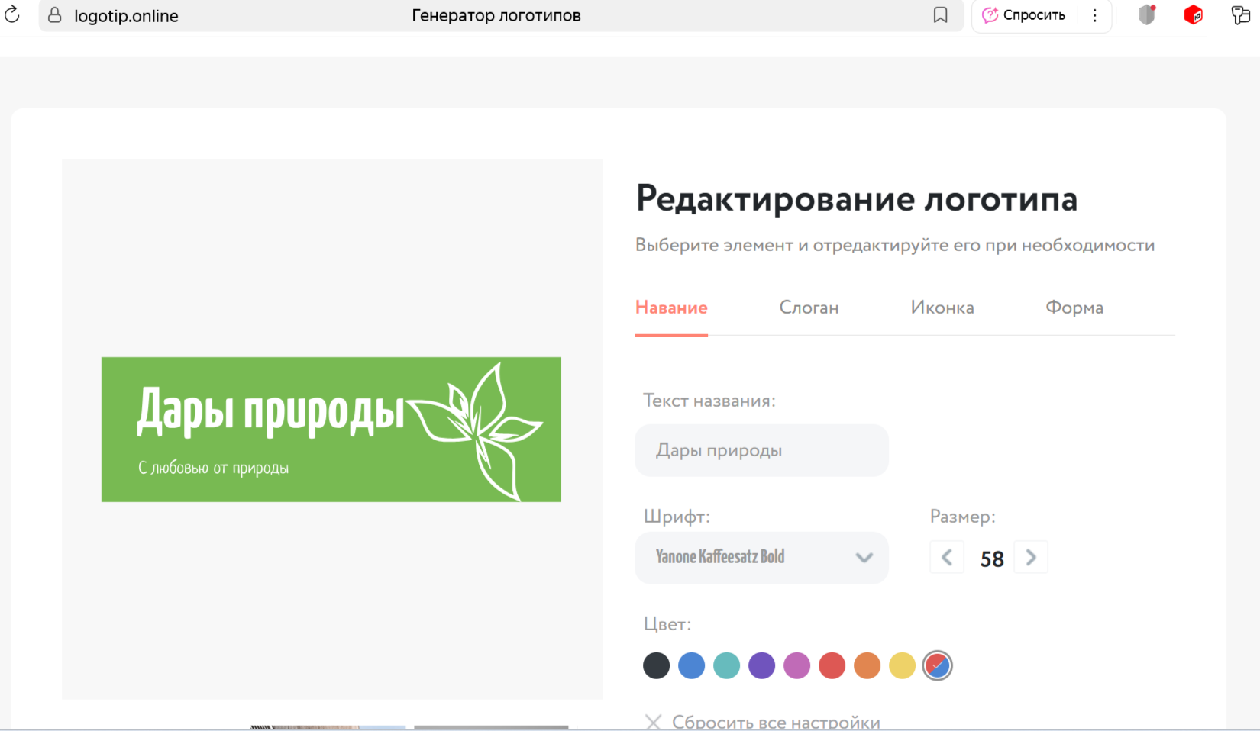This screenshot has height=731, width=1260.
Task: Click the Текст названия input field
Action: [x=761, y=450]
